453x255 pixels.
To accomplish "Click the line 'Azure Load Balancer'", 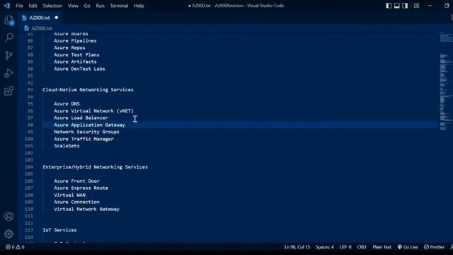I will point(81,118).
